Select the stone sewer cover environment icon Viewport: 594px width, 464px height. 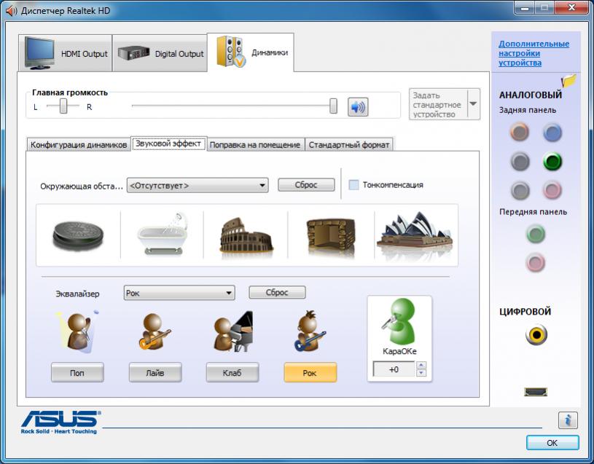[x=77, y=235]
